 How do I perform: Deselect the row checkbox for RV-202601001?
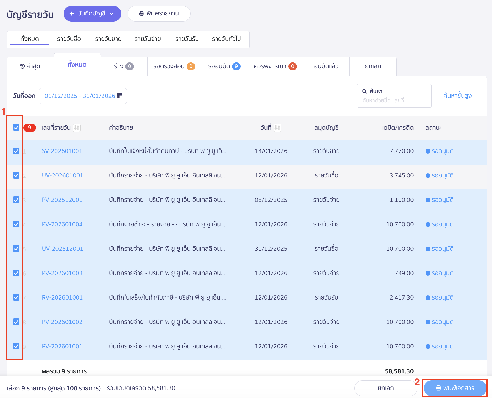pyautogui.click(x=16, y=297)
